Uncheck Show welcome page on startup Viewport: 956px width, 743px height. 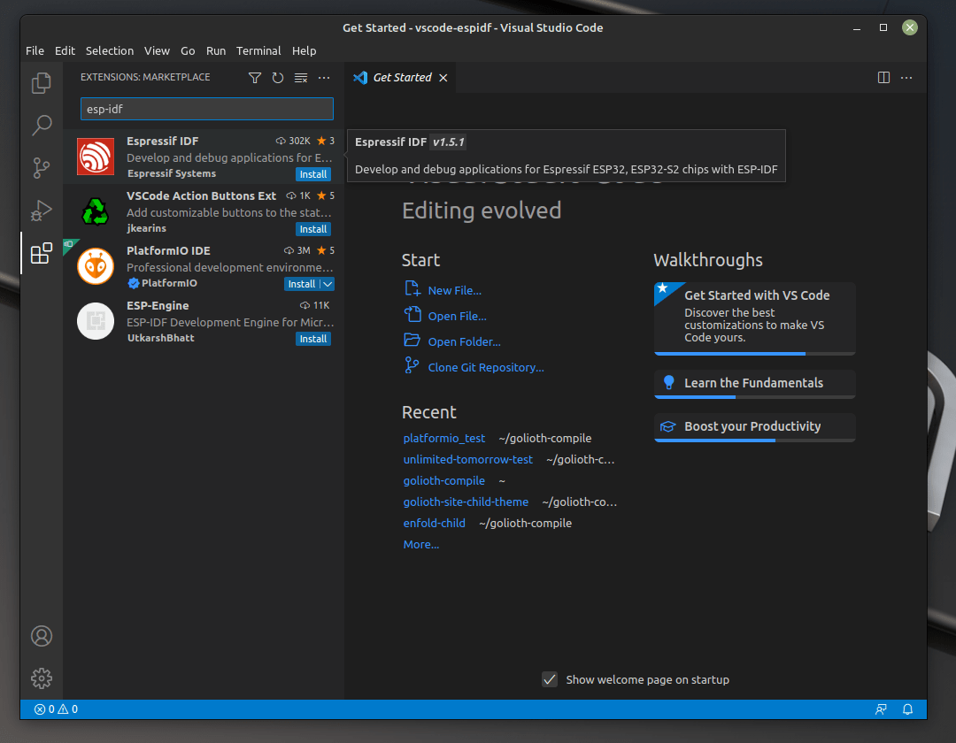550,679
